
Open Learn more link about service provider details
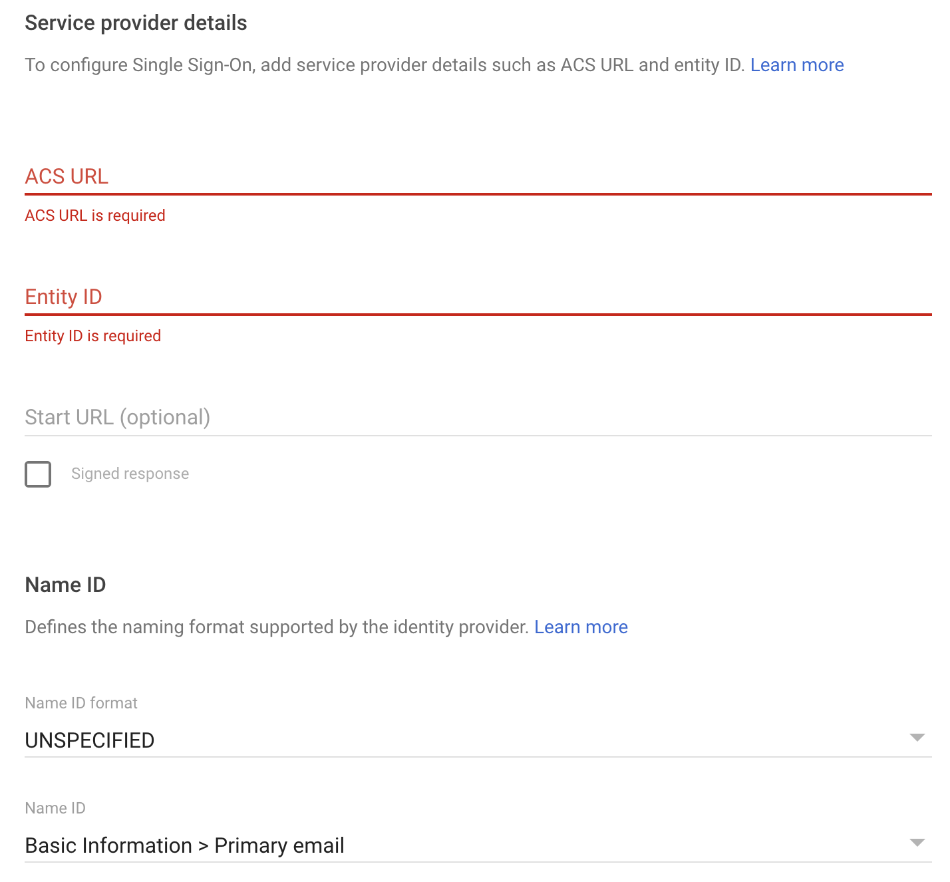tap(796, 65)
